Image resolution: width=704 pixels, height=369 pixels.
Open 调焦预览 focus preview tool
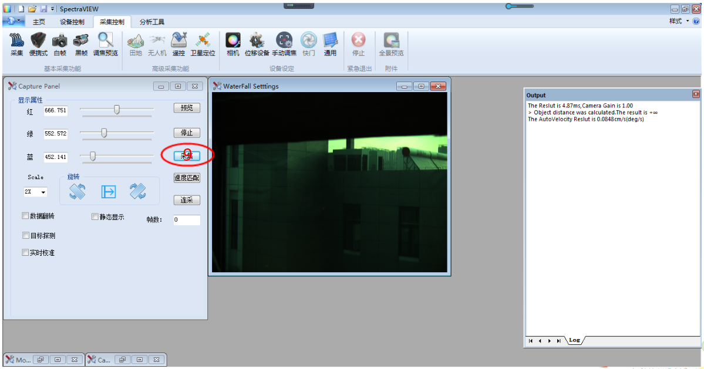point(105,43)
